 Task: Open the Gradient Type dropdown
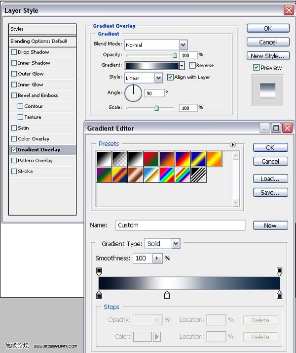(x=176, y=244)
